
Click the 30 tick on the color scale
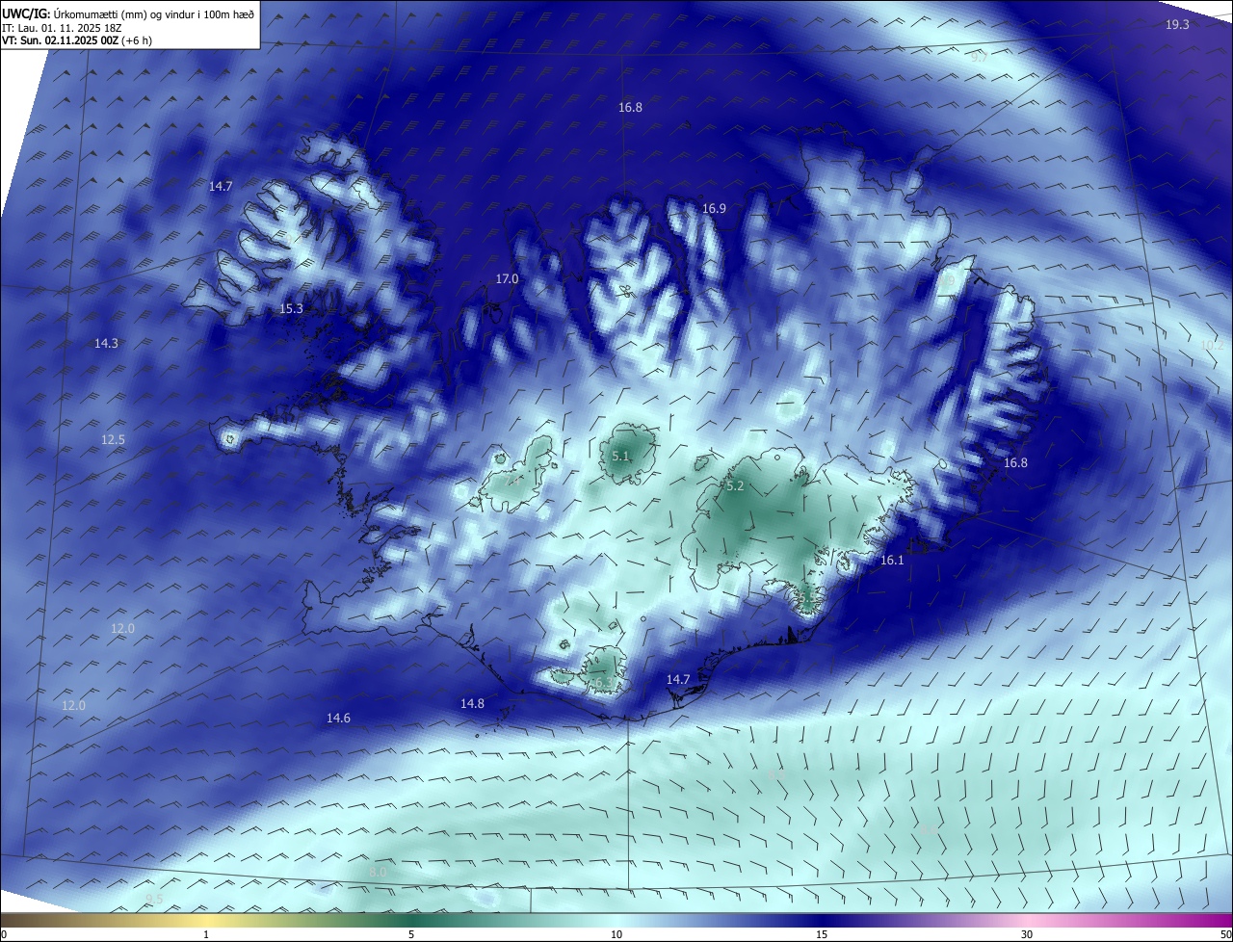pos(1027,934)
